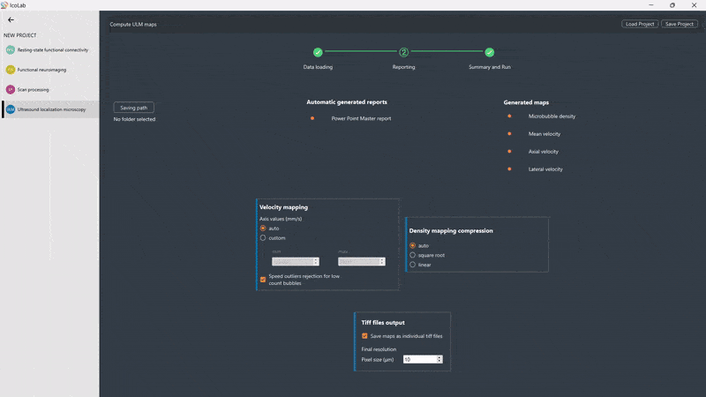Toggle the Axial velocity map

click(509, 152)
